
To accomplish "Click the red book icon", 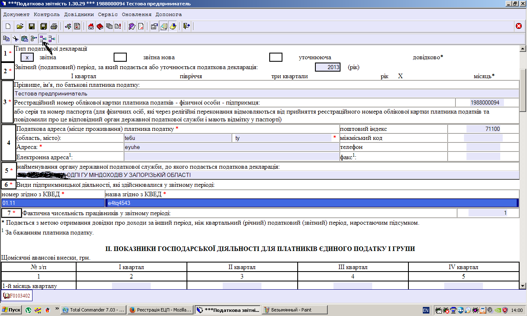I will (x=100, y=26).
